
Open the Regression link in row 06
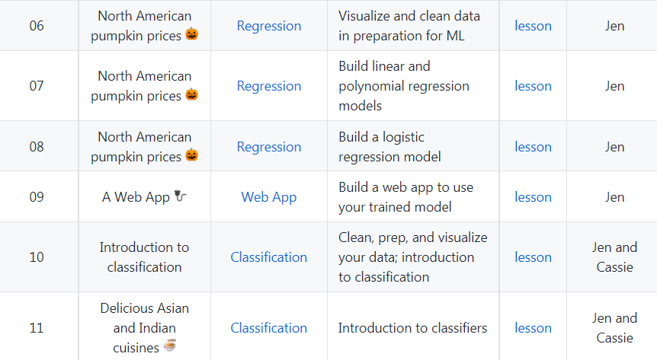click(x=269, y=26)
